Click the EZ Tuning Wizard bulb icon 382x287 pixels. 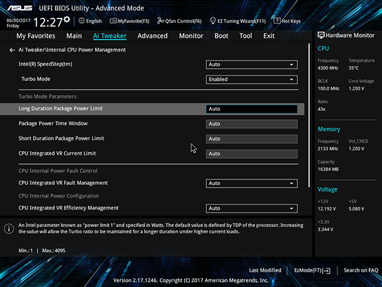coord(213,21)
